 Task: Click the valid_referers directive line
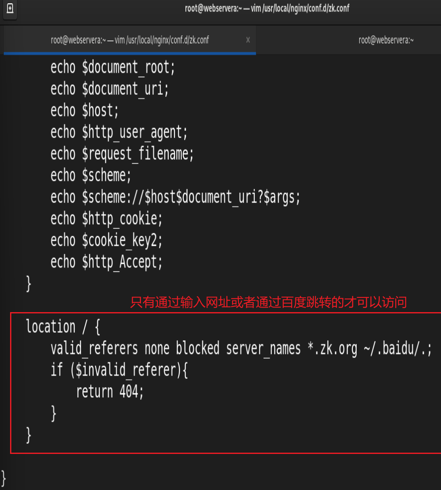tap(241, 349)
